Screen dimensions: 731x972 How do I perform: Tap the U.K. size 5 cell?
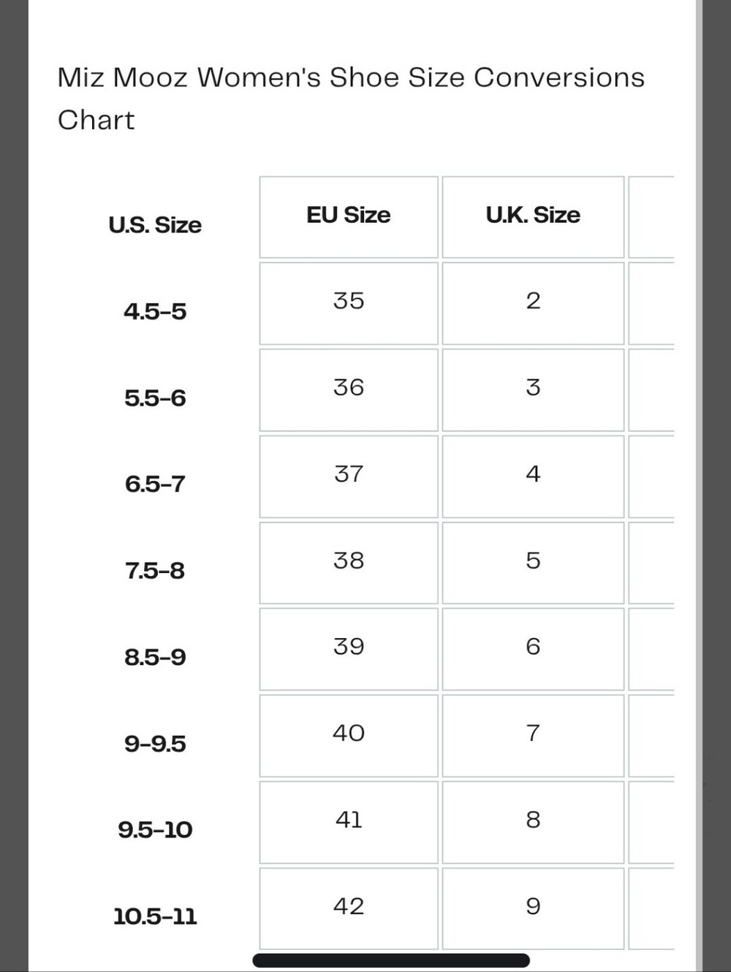tap(533, 563)
